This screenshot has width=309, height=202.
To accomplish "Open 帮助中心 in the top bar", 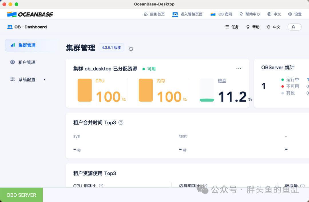I will tap(250, 14).
